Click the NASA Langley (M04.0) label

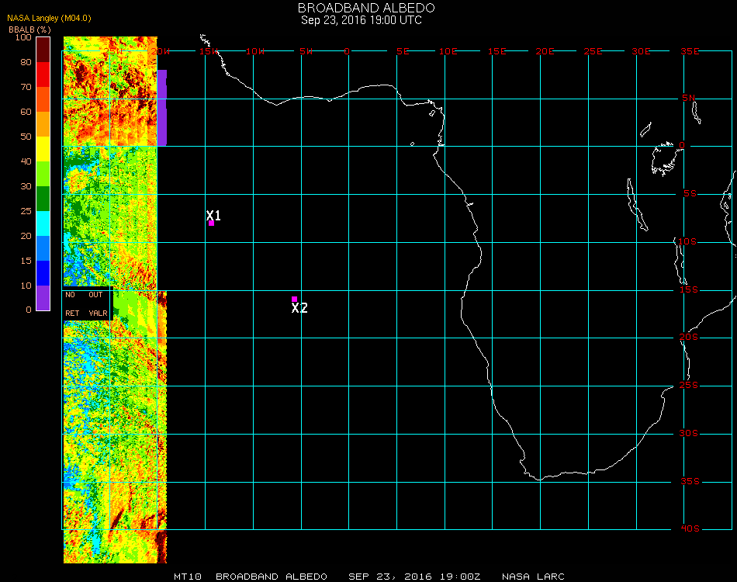49,18
